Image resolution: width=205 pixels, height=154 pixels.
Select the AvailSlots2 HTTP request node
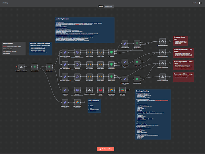pos(77,77)
